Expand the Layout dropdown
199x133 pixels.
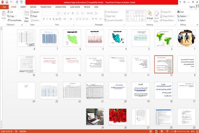35,12
